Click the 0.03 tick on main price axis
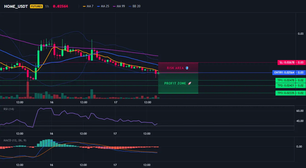The image size is (306, 168). pyautogui.click(x=301, y=34)
